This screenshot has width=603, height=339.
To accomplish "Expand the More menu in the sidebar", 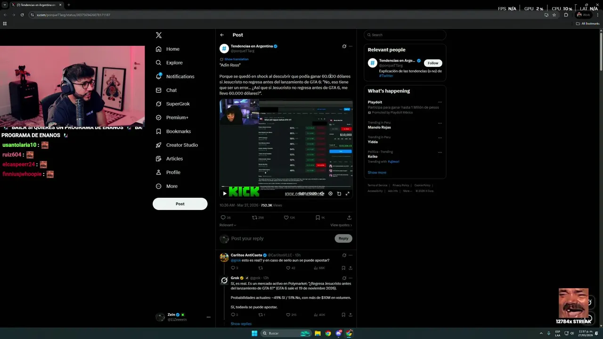I will pos(166,186).
